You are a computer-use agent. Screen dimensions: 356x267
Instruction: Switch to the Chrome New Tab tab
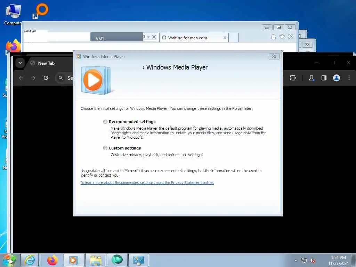(x=46, y=63)
